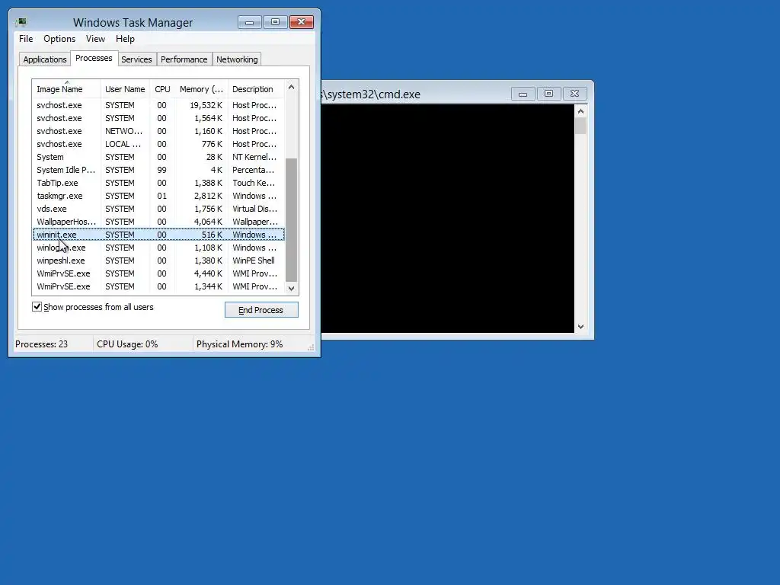Maximize the cmd.exe window

548,94
